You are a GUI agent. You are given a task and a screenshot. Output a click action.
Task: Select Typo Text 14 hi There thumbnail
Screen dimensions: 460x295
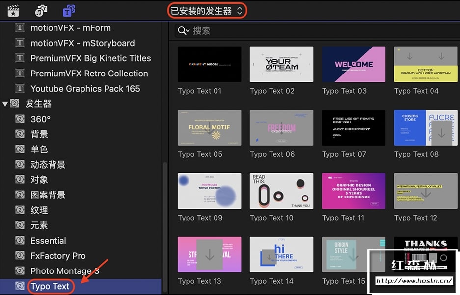tap(282, 255)
